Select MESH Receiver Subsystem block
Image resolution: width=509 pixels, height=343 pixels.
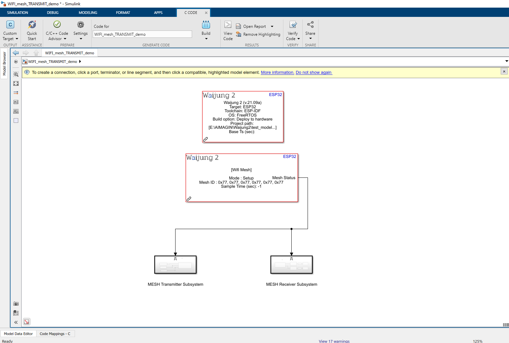point(292,265)
